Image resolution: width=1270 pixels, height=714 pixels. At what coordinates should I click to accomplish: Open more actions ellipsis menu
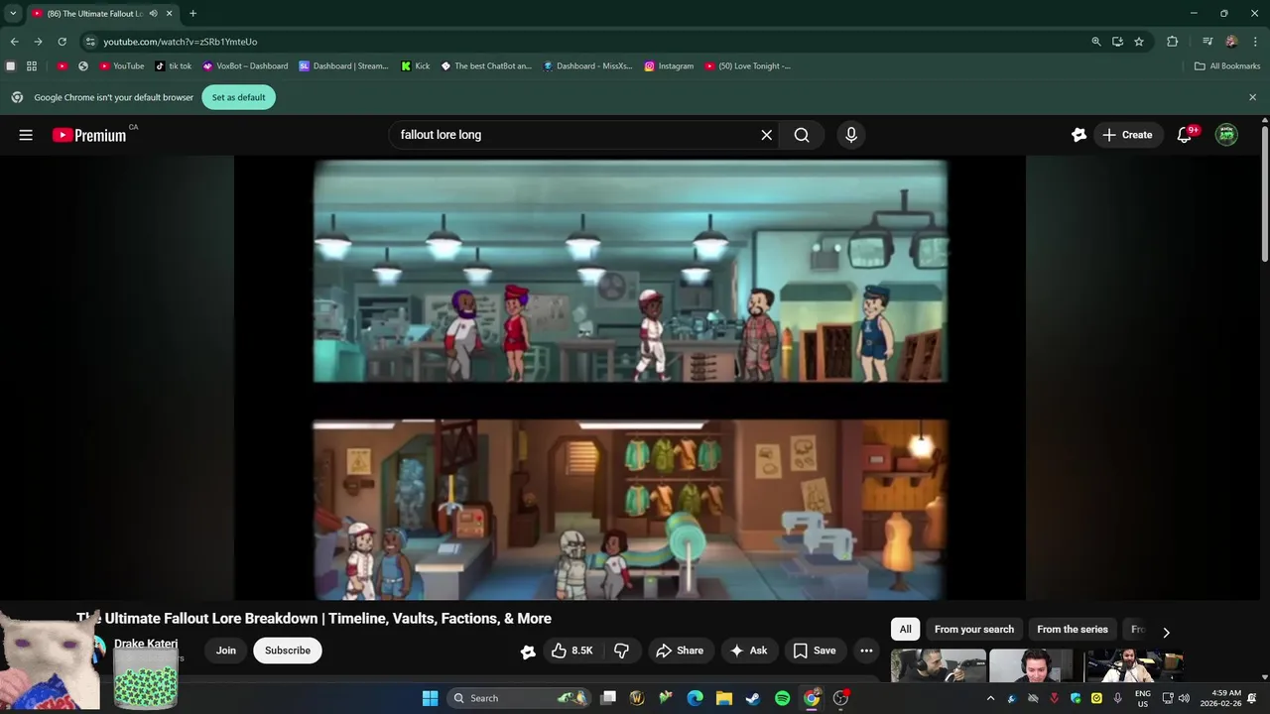pyautogui.click(x=866, y=651)
